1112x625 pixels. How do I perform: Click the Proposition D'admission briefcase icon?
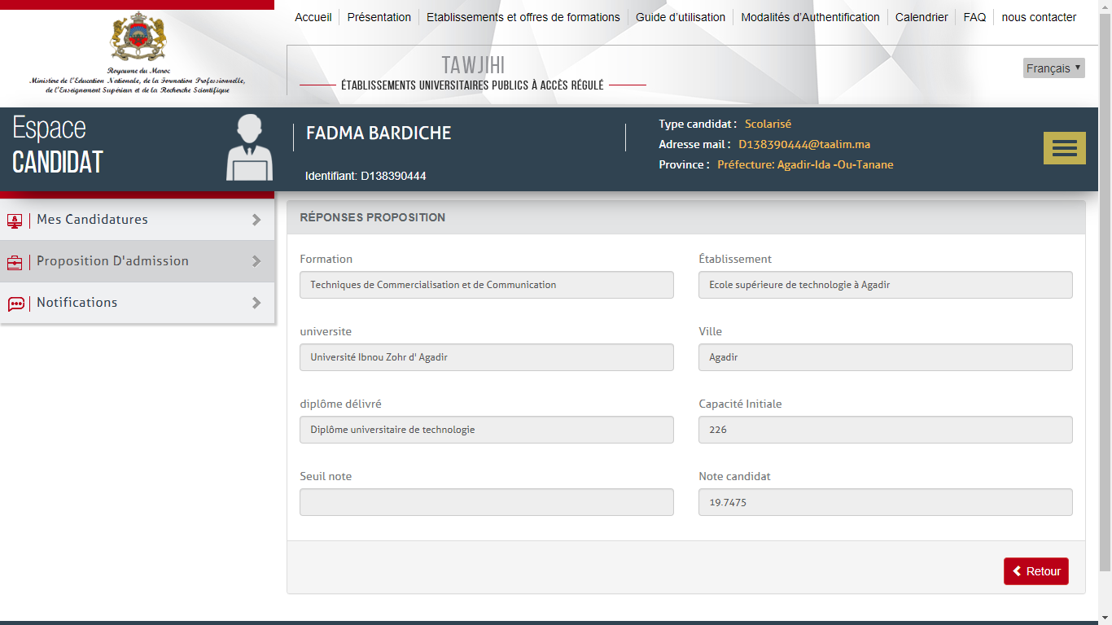(15, 262)
